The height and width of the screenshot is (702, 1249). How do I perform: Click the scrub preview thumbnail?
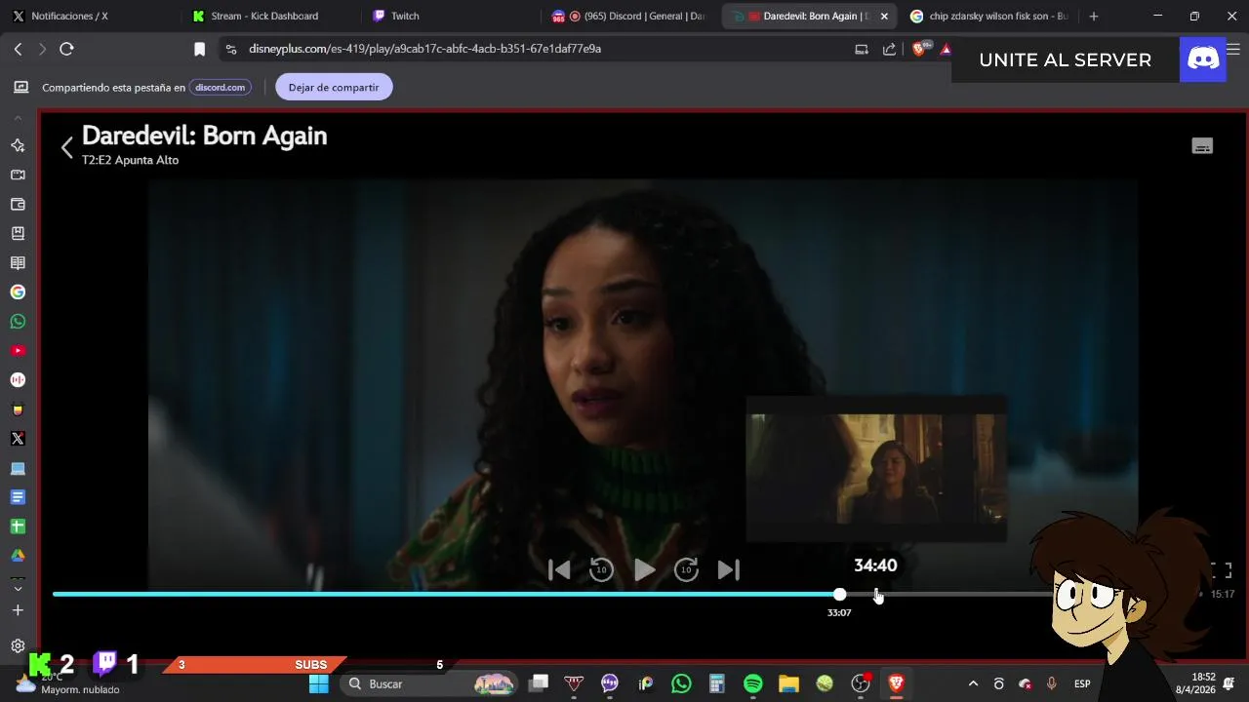pyautogui.click(x=876, y=469)
